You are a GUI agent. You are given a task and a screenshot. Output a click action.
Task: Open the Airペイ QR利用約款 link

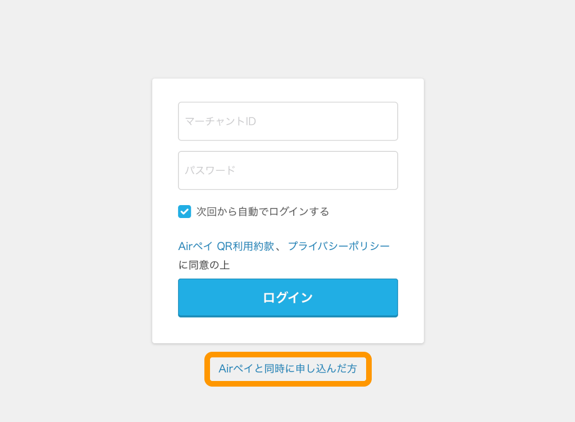pyautogui.click(x=226, y=246)
